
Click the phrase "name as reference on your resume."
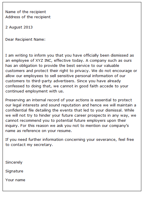(x=39, y=131)
